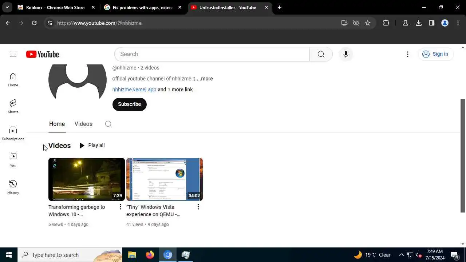The width and height of the screenshot is (466, 262).
Task: Open Shorts from the sidebar
Action: point(13,107)
